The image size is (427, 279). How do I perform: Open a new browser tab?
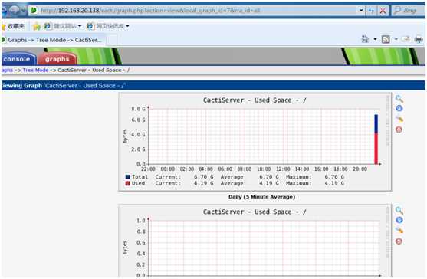(x=111, y=41)
